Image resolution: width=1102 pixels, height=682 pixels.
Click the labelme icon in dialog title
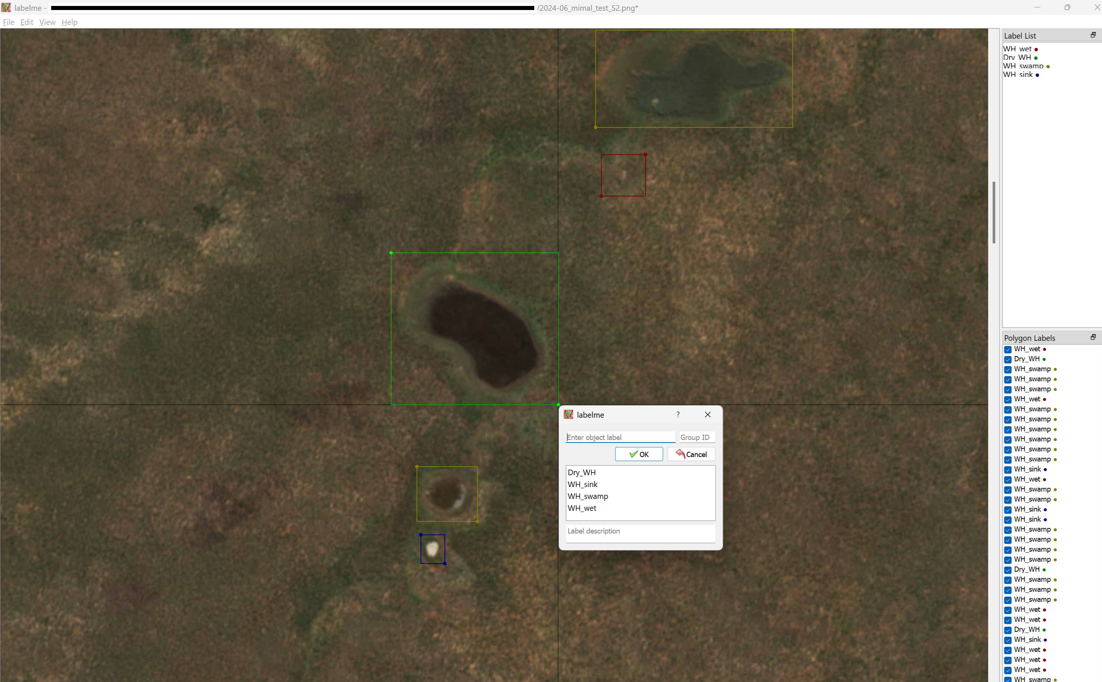pos(569,415)
